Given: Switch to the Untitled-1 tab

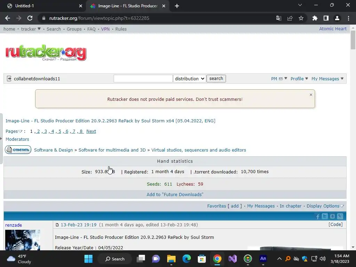Looking at the screenshot, I should click(43, 6).
